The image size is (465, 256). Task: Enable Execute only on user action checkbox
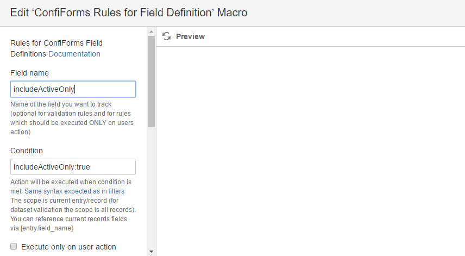[x=14, y=247]
